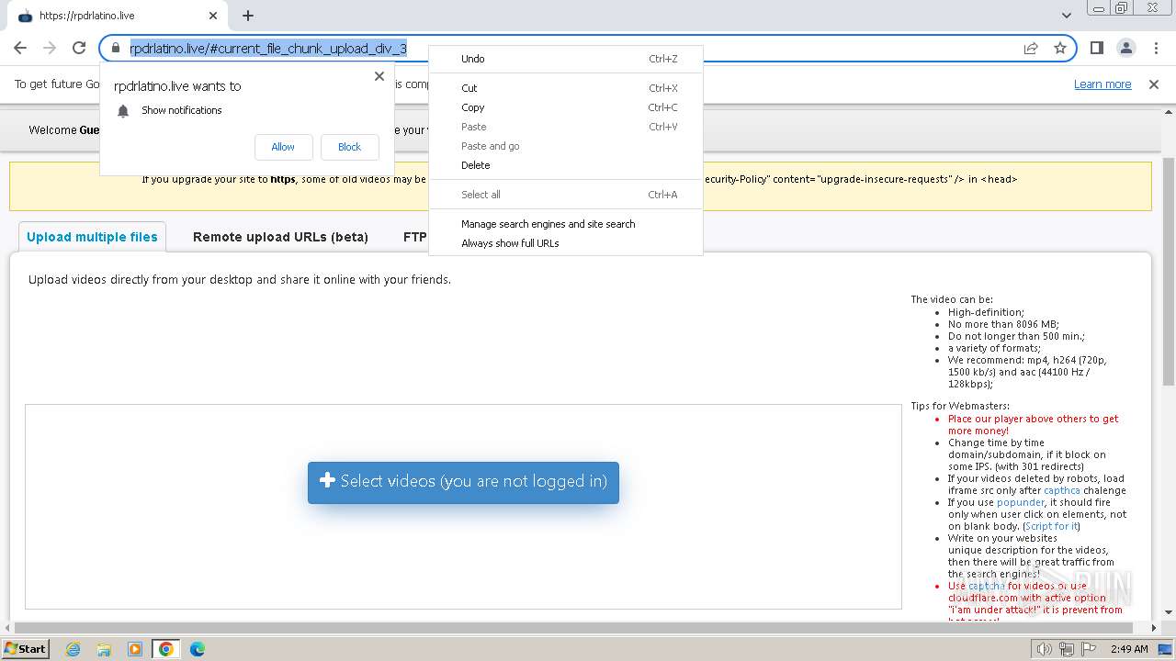Follow the Learn more link
The image size is (1176, 661).
click(x=1102, y=84)
